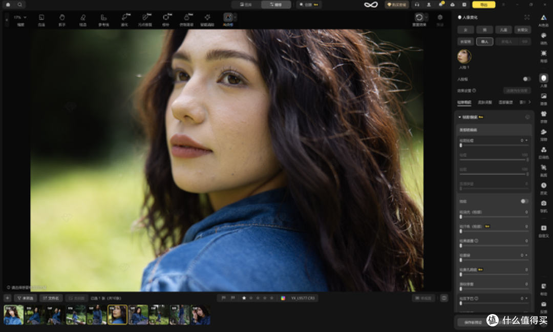
Task: Open 历史 history panel in sidebar
Action: pyautogui.click(x=543, y=188)
